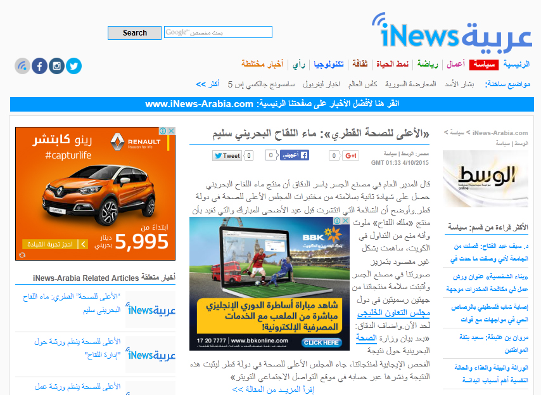Click the Tweet count bubble
541x395 pixels.
[249, 156]
